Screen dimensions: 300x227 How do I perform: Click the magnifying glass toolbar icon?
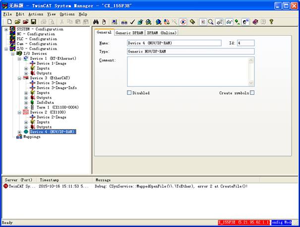pos(211,22)
